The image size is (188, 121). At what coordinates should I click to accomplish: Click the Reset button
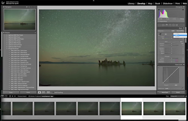(x=178, y=92)
